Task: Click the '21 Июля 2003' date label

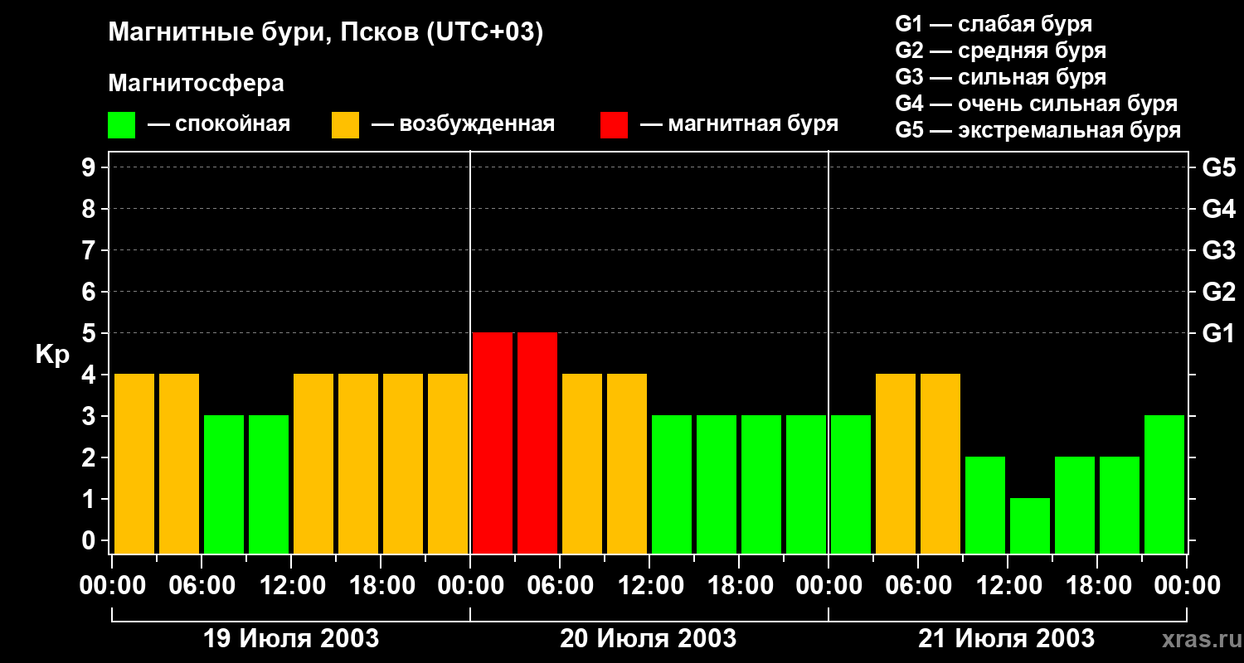Action: [1006, 639]
